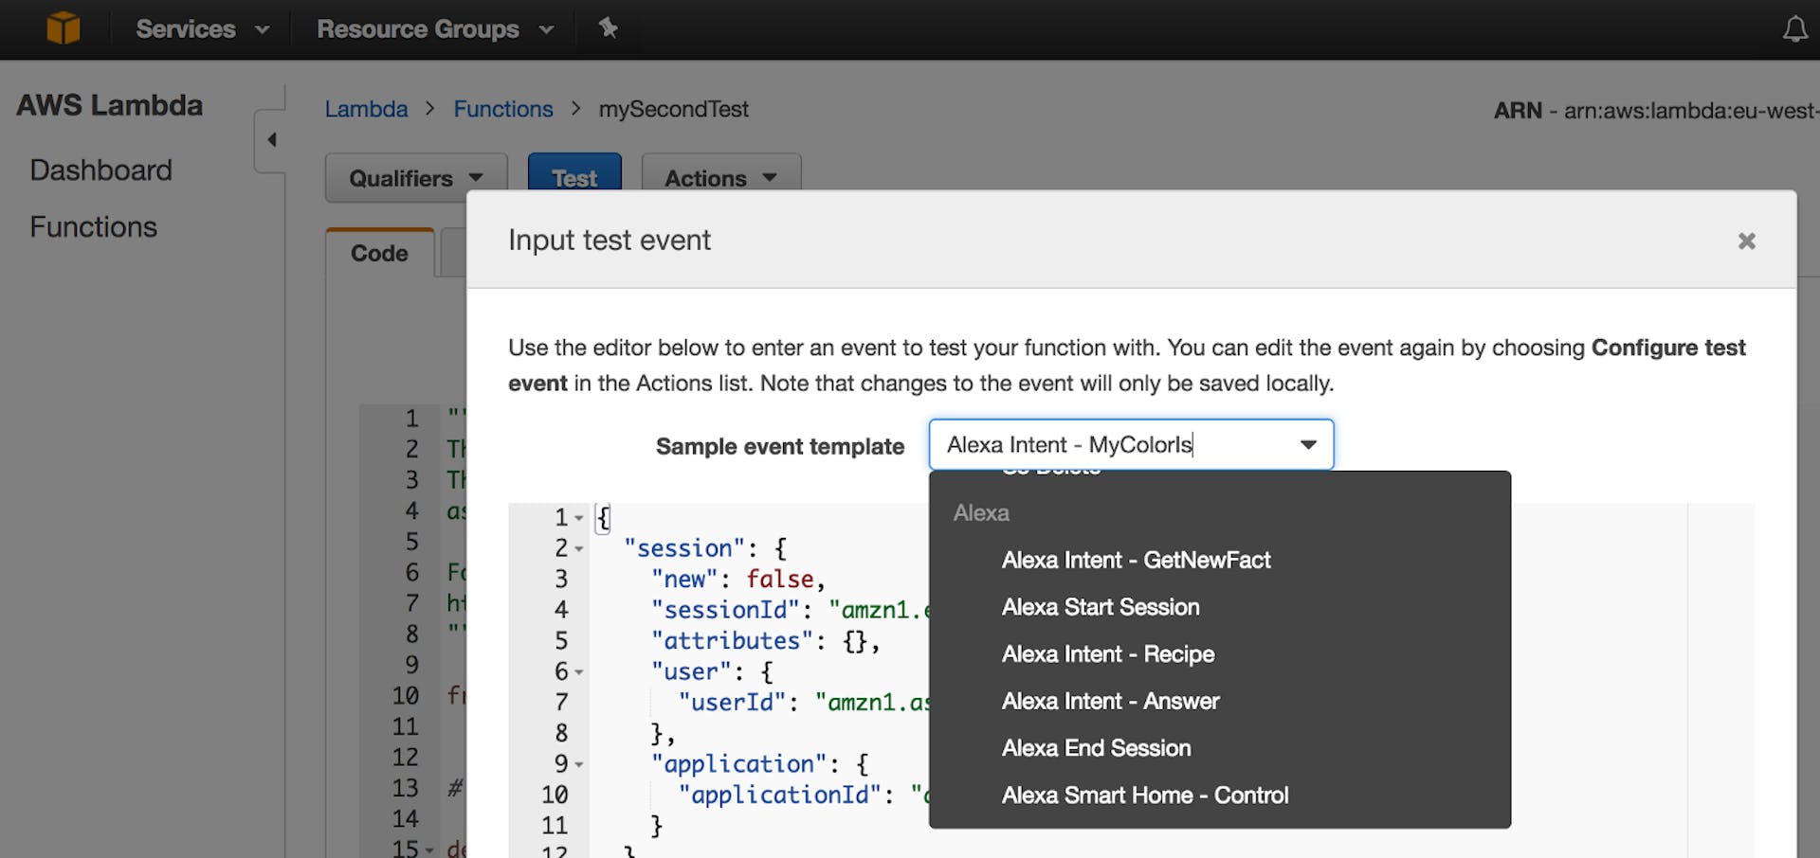Open the notifications bell
This screenshot has height=858, width=1820.
tap(1794, 28)
